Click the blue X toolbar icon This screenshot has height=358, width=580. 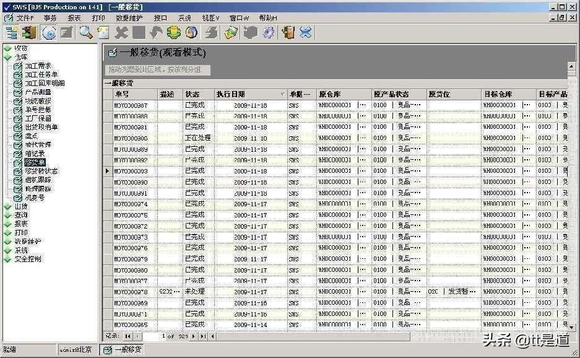pyautogui.click(x=306, y=33)
